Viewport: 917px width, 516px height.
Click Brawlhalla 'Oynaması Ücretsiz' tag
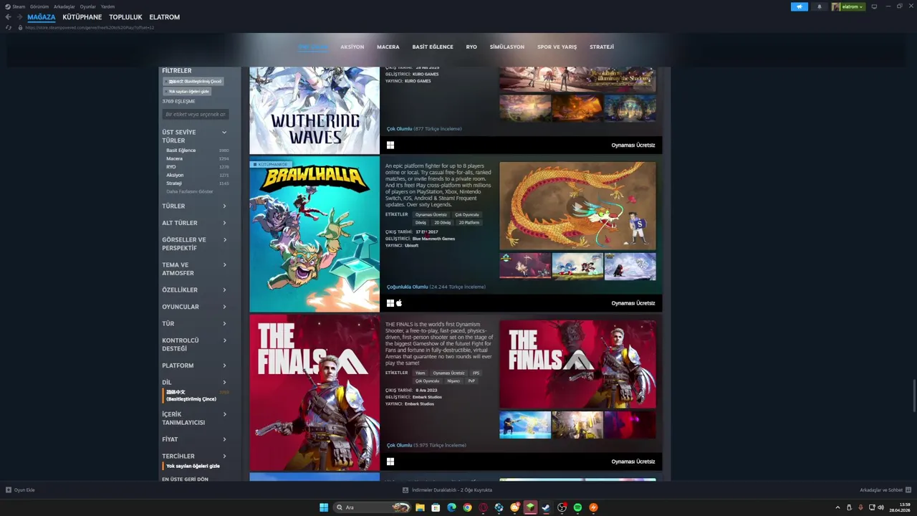click(431, 214)
